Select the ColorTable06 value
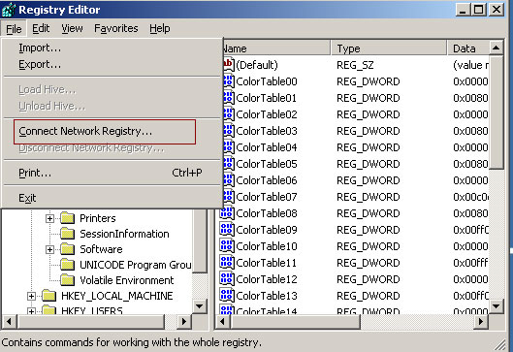The height and width of the screenshot is (352, 513). click(267, 180)
